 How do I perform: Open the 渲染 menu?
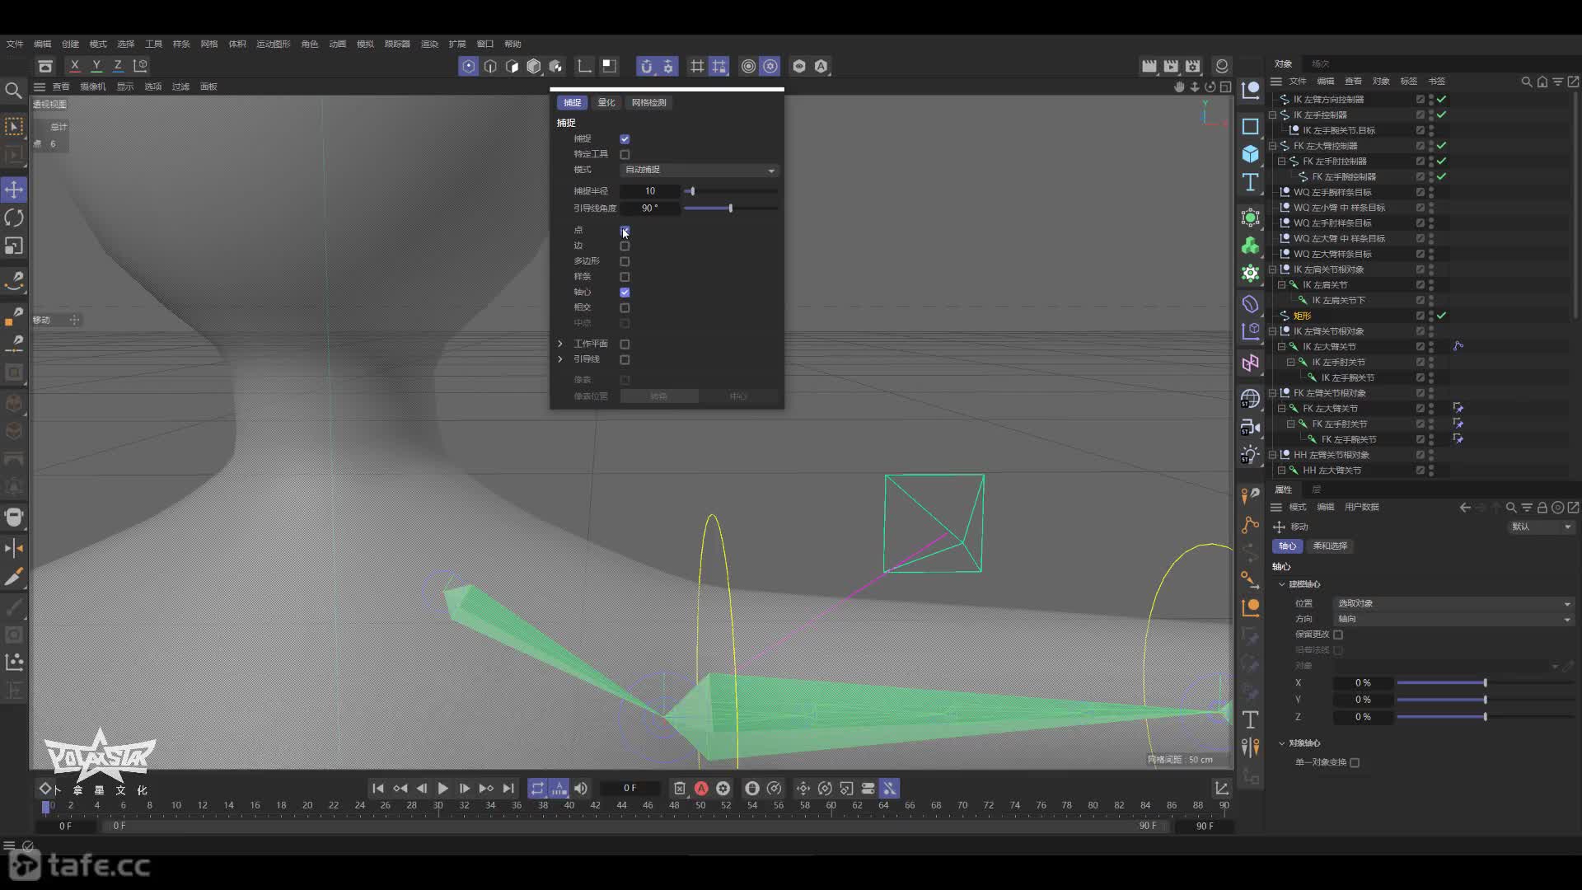tap(429, 44)
